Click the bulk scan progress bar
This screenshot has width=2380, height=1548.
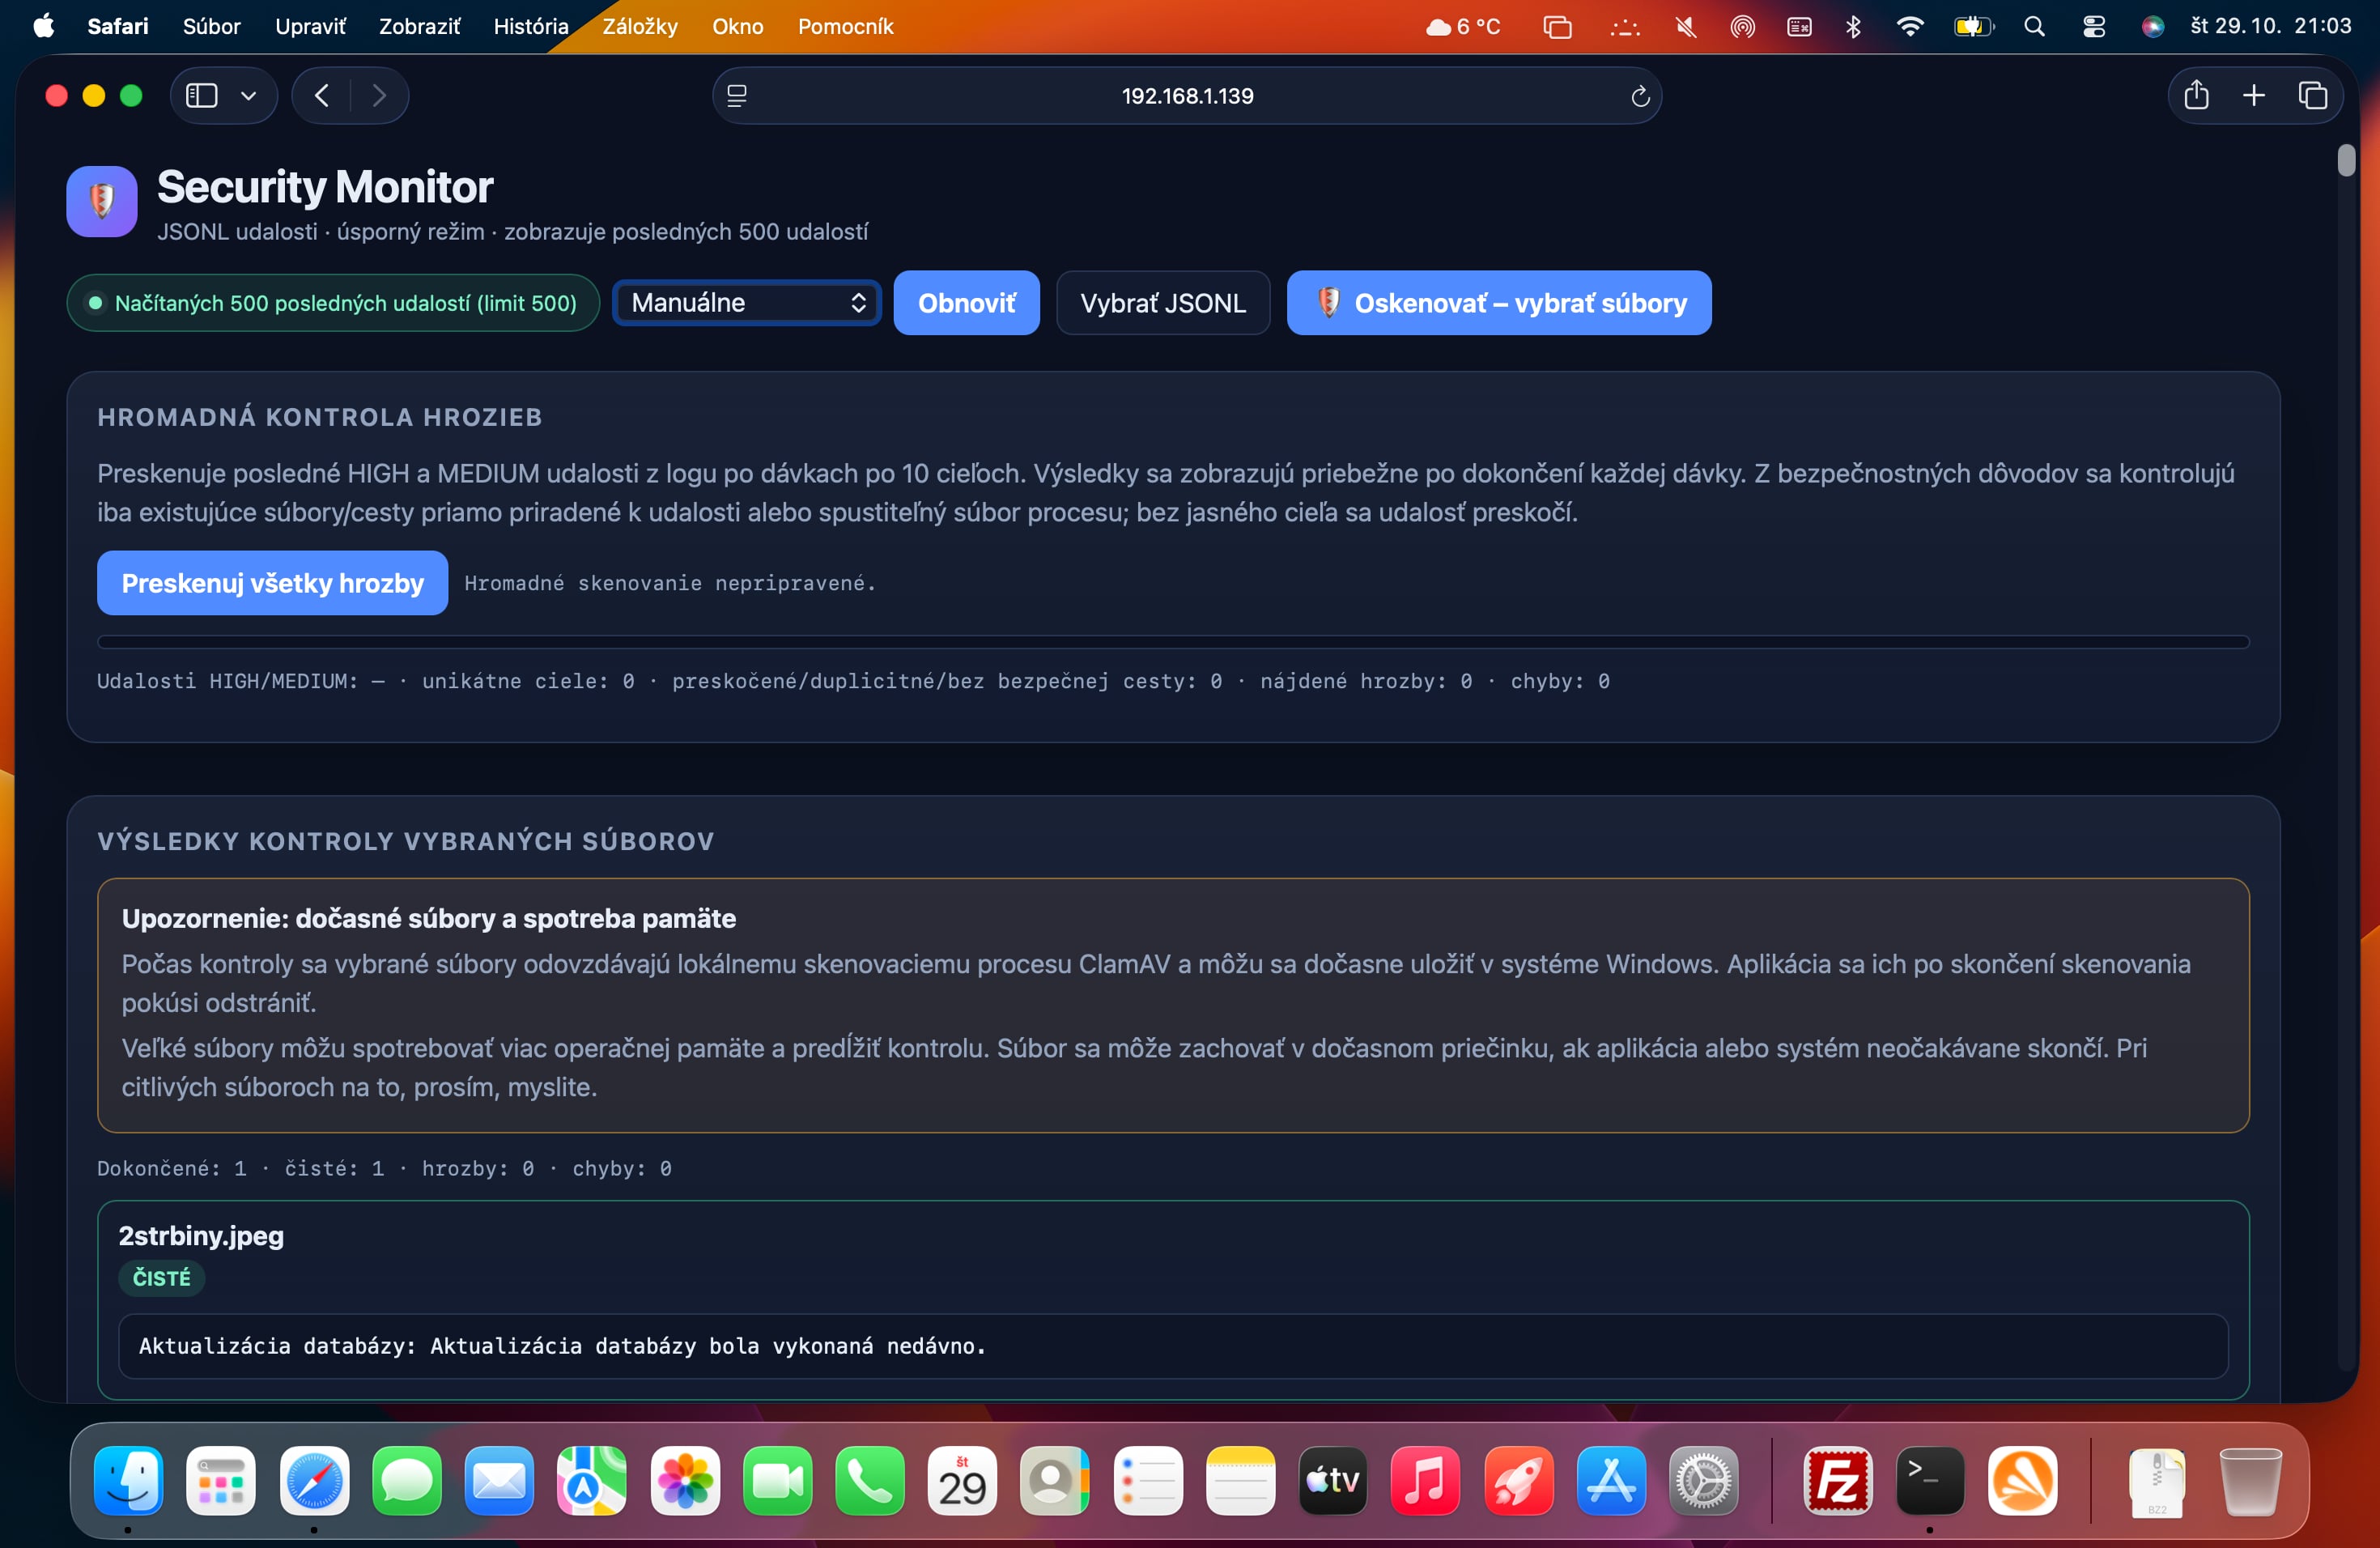pos(1173,642)
